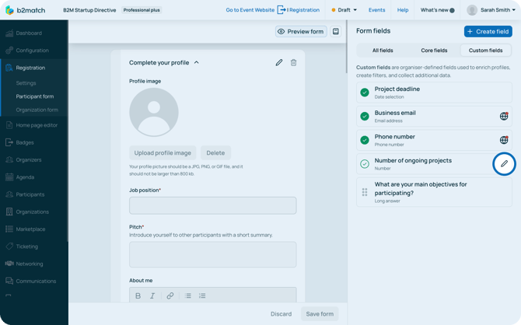Click globe icon on Phone number

coord(504,140)
